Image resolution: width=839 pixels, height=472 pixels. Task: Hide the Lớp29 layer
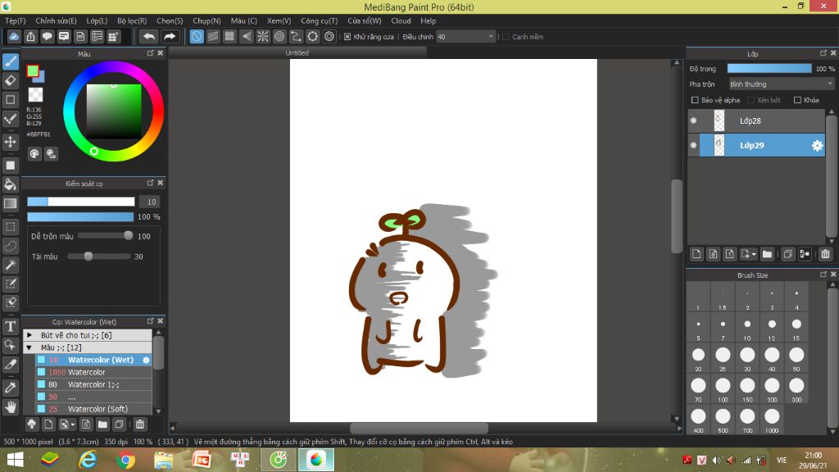click(693, 146)
